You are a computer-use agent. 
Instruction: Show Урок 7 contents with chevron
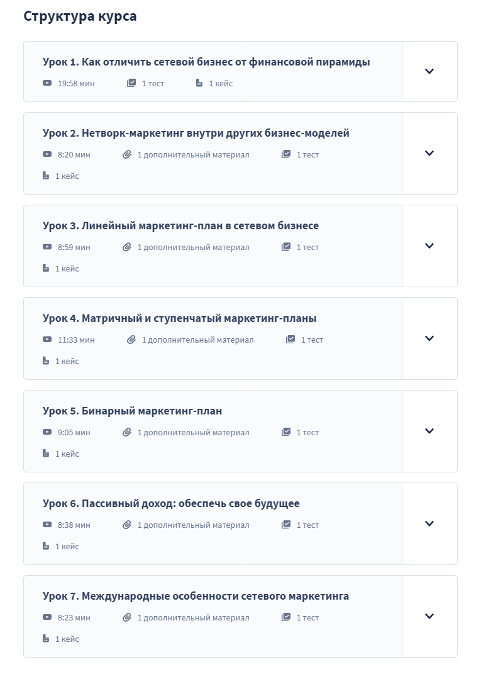[429, 616]
